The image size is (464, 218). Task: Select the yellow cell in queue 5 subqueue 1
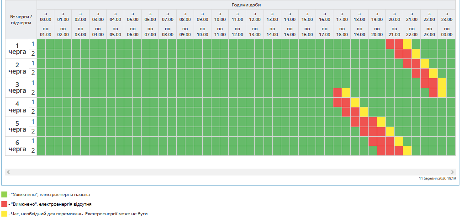(381, 122)
